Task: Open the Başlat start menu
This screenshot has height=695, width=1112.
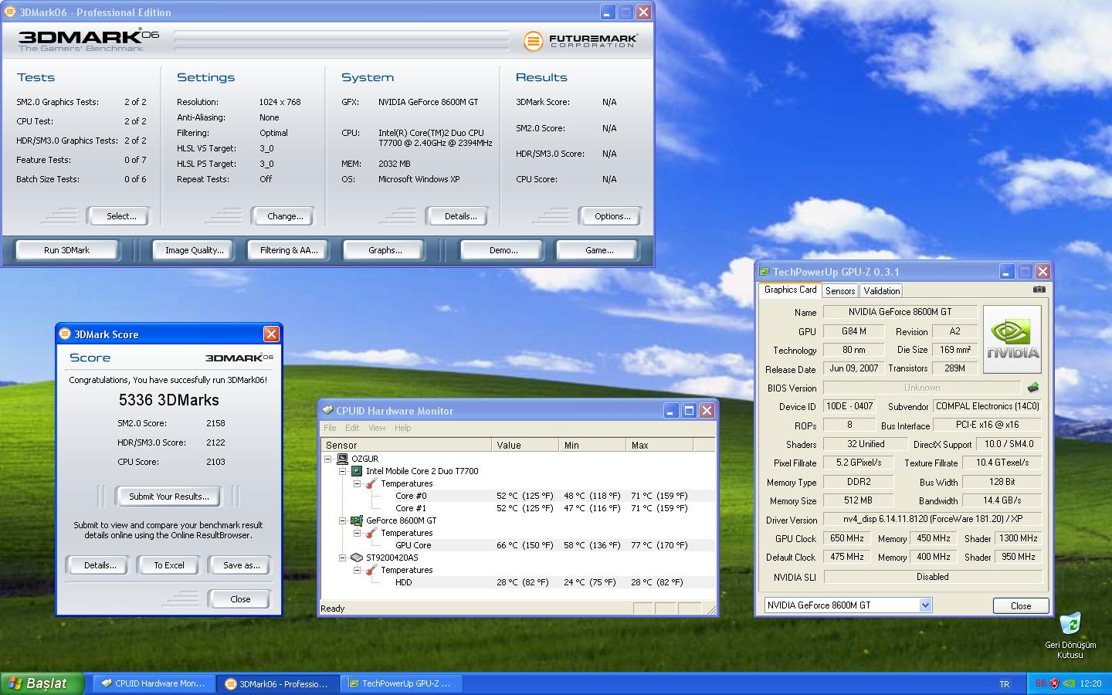Action: point(43,683)
